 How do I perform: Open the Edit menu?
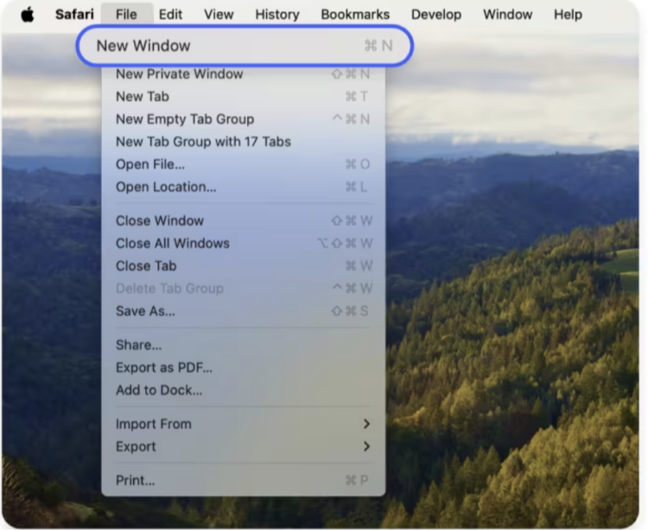click(x=170, y=15)
